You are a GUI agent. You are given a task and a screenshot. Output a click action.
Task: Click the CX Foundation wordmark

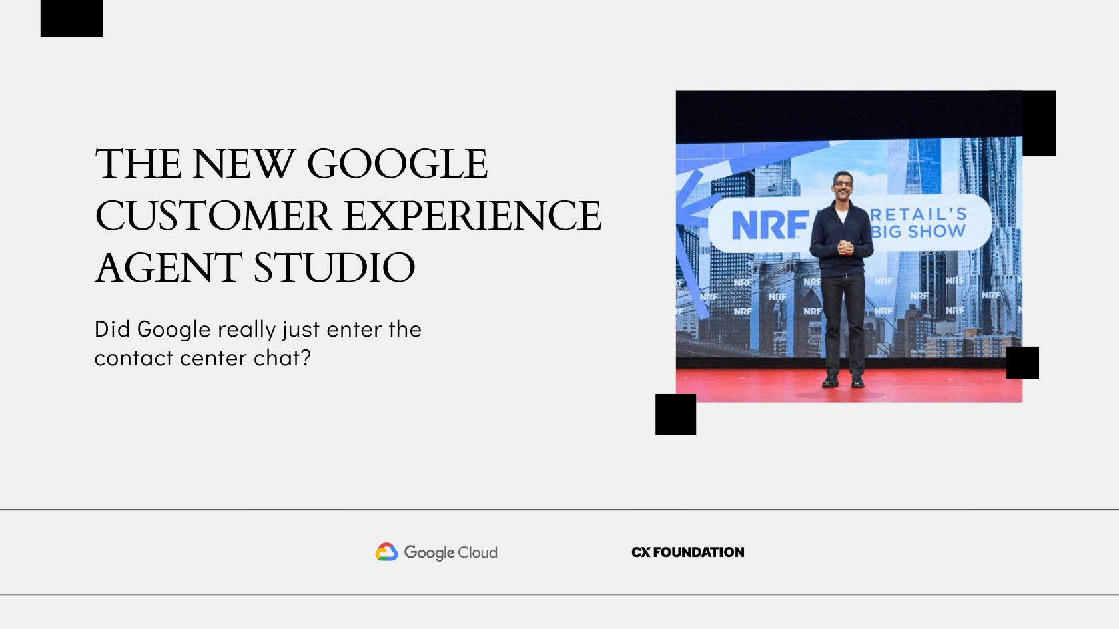[687, 552]
